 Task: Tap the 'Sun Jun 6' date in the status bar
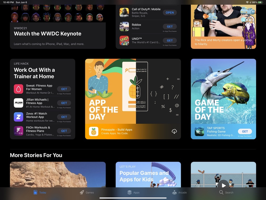tap(21, 2)
